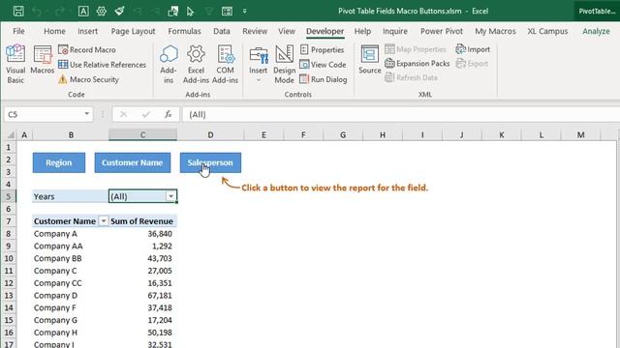The width and height of the screenshot is (620, 348).
Task: Start Record Macro
Action: pyautogui.click(x=87, y=49)
